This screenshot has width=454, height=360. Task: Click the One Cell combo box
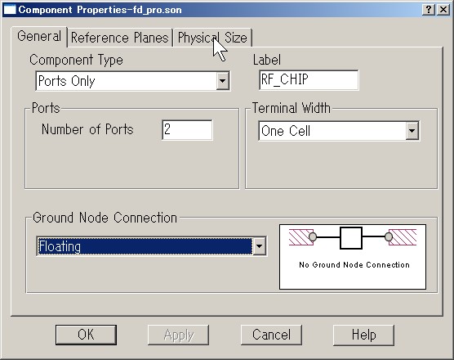pyautogui.click(x=339, y=131)
